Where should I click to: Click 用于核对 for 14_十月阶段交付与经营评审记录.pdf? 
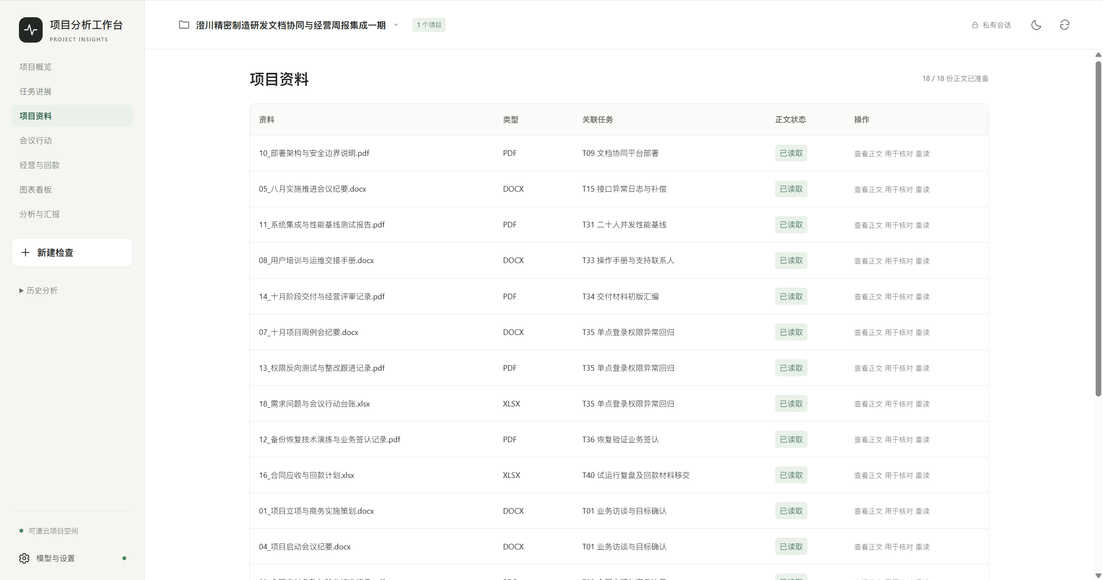(x=899, y=297)
